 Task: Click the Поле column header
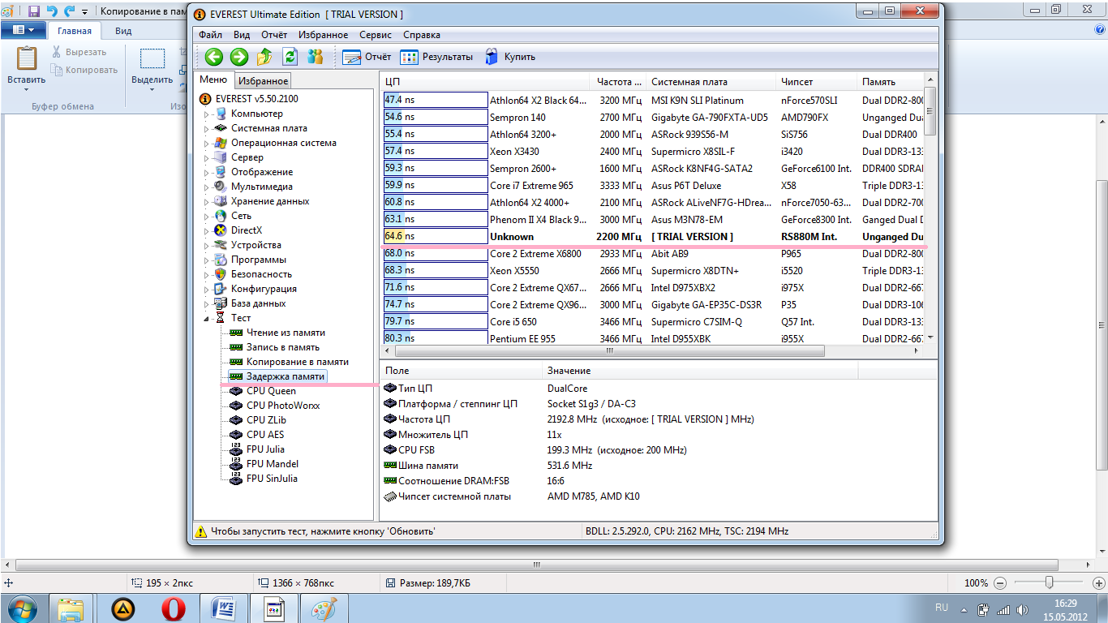[x=462, y=371]
